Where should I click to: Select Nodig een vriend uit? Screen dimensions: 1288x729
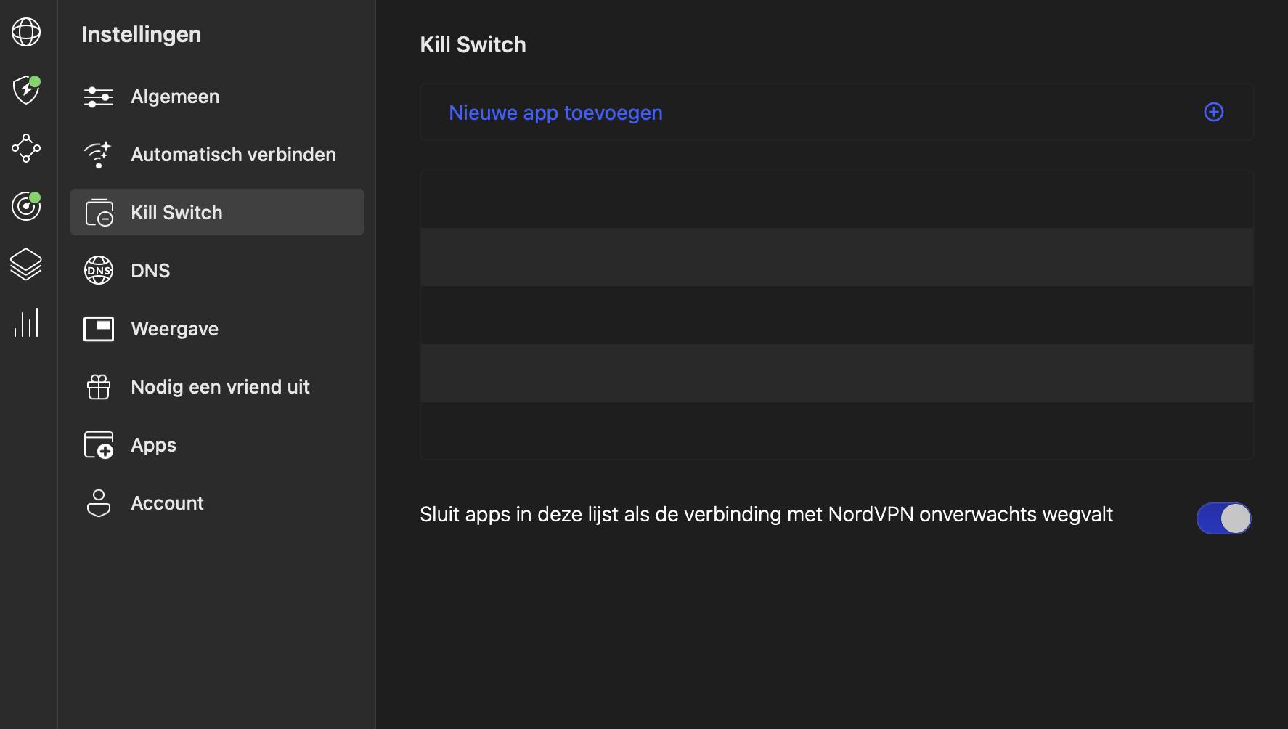coord(220,387)
